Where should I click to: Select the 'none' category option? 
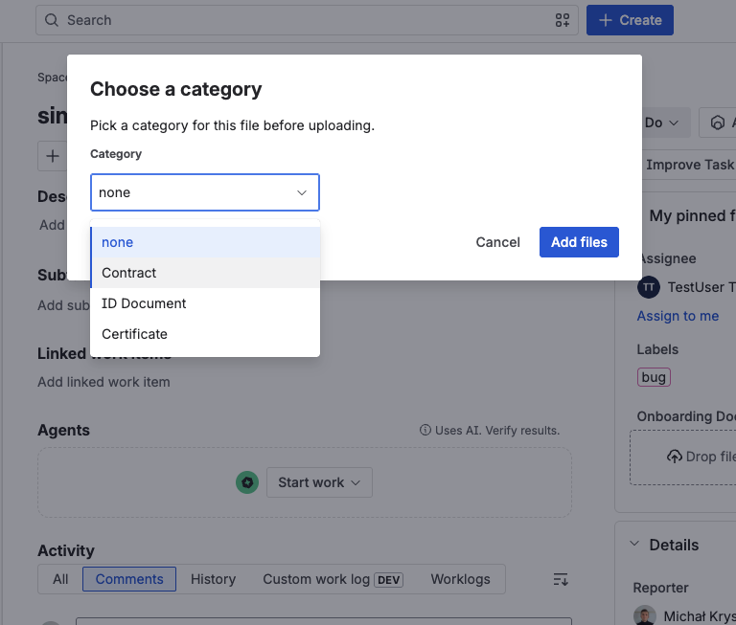tap(205, 242)
